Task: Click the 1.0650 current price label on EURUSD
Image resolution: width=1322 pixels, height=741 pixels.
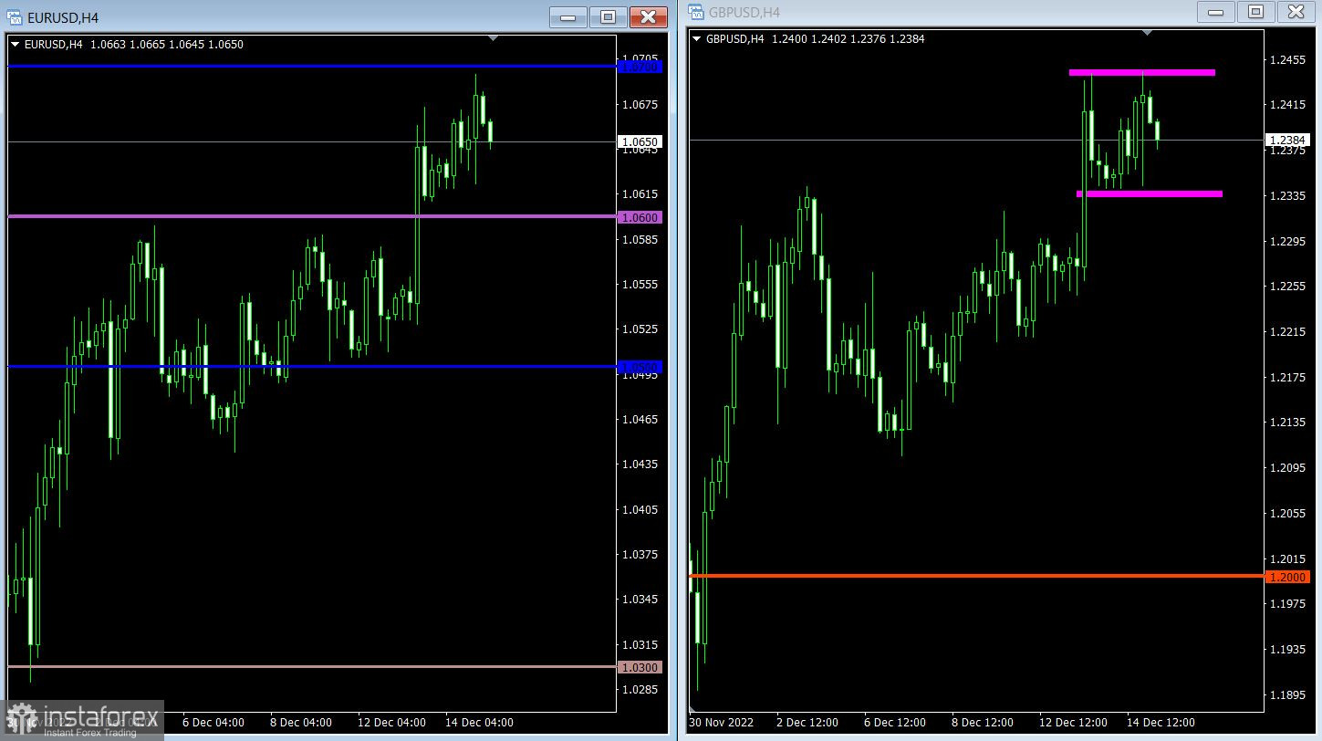Action: pos(640,142)
